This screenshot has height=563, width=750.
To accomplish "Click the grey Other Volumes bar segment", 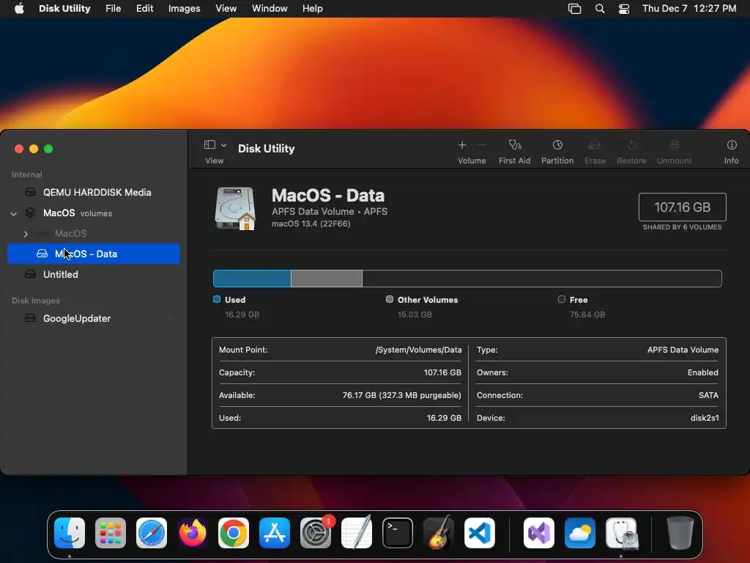I will (327, 279).
